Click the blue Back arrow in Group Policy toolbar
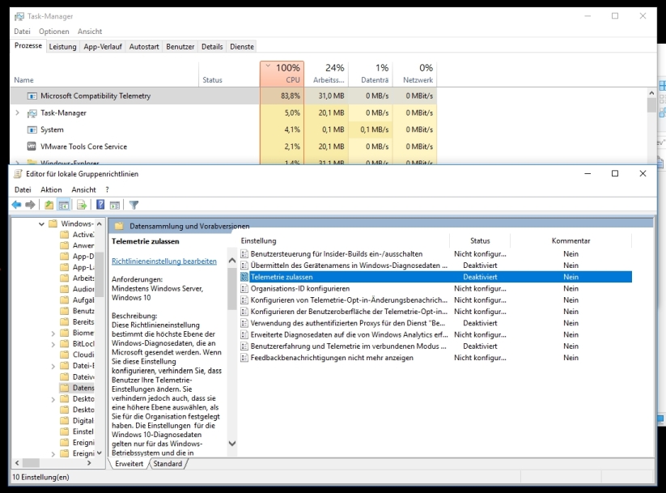Viewport: 666px width, 493px height. pos(16,205)
